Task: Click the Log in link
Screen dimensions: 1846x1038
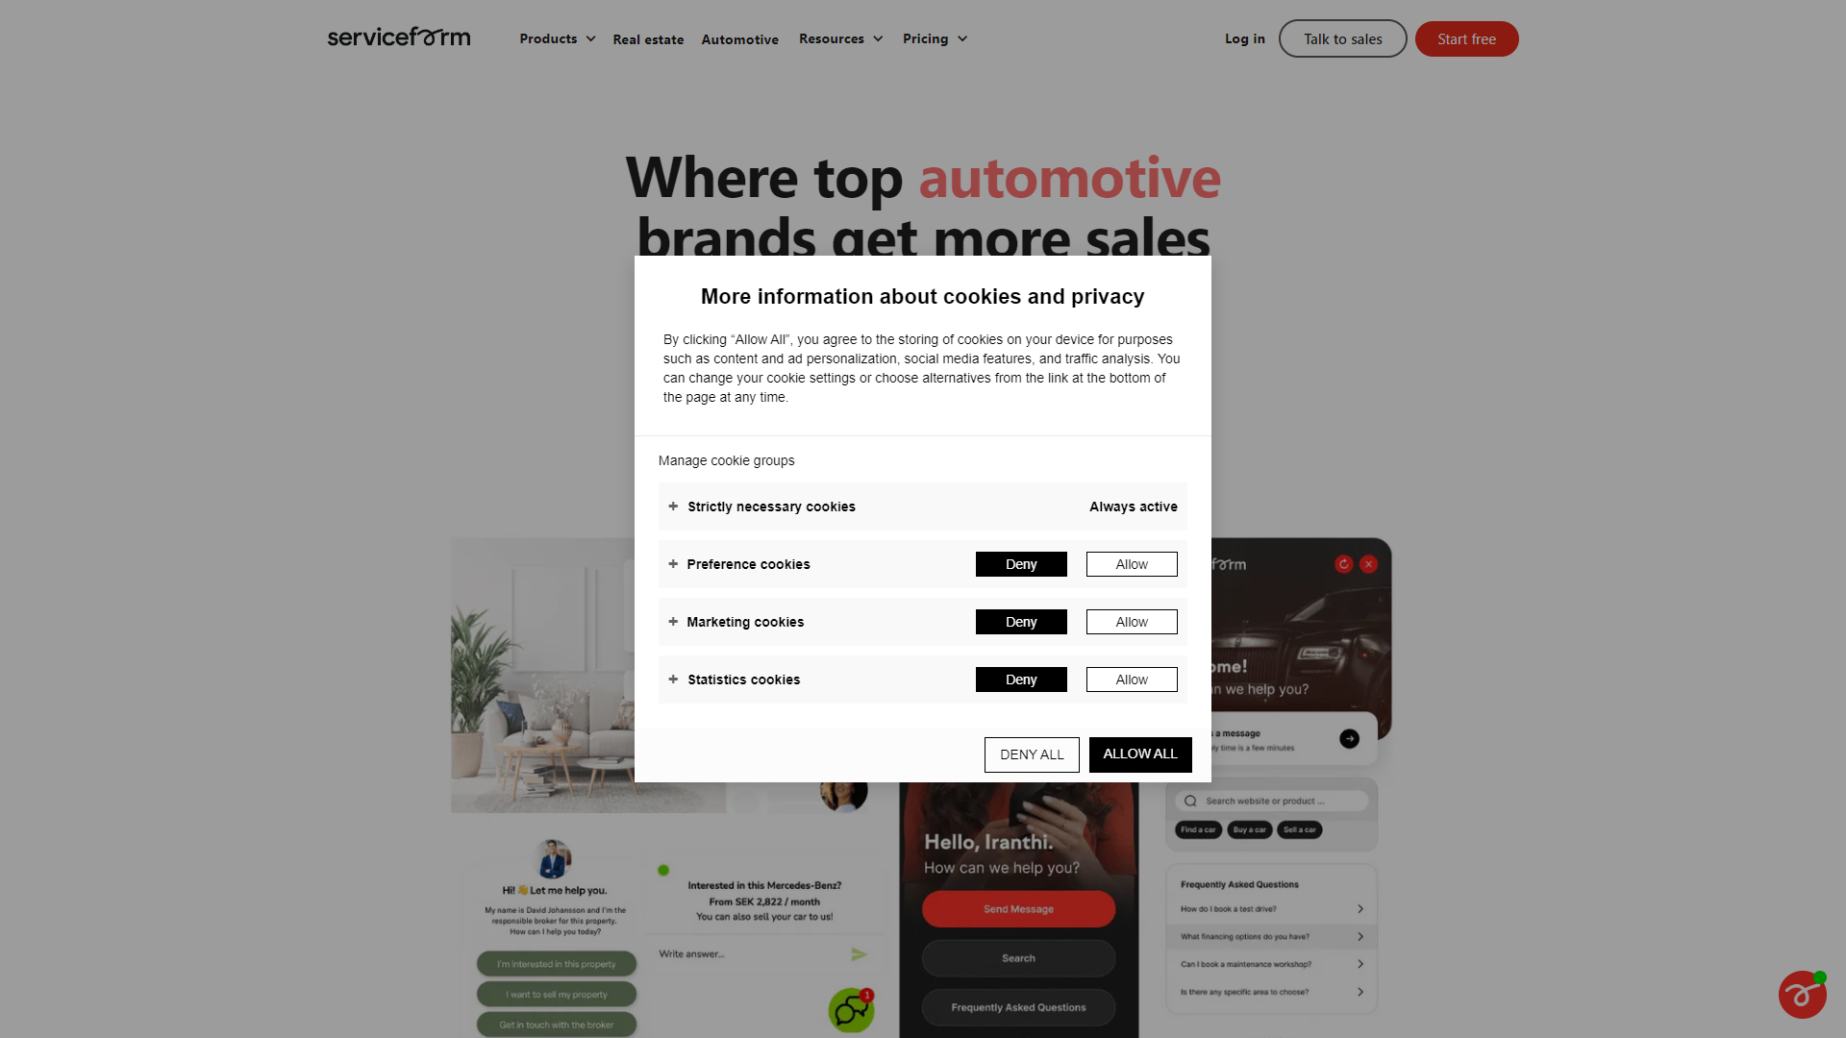Action: 1245,38
